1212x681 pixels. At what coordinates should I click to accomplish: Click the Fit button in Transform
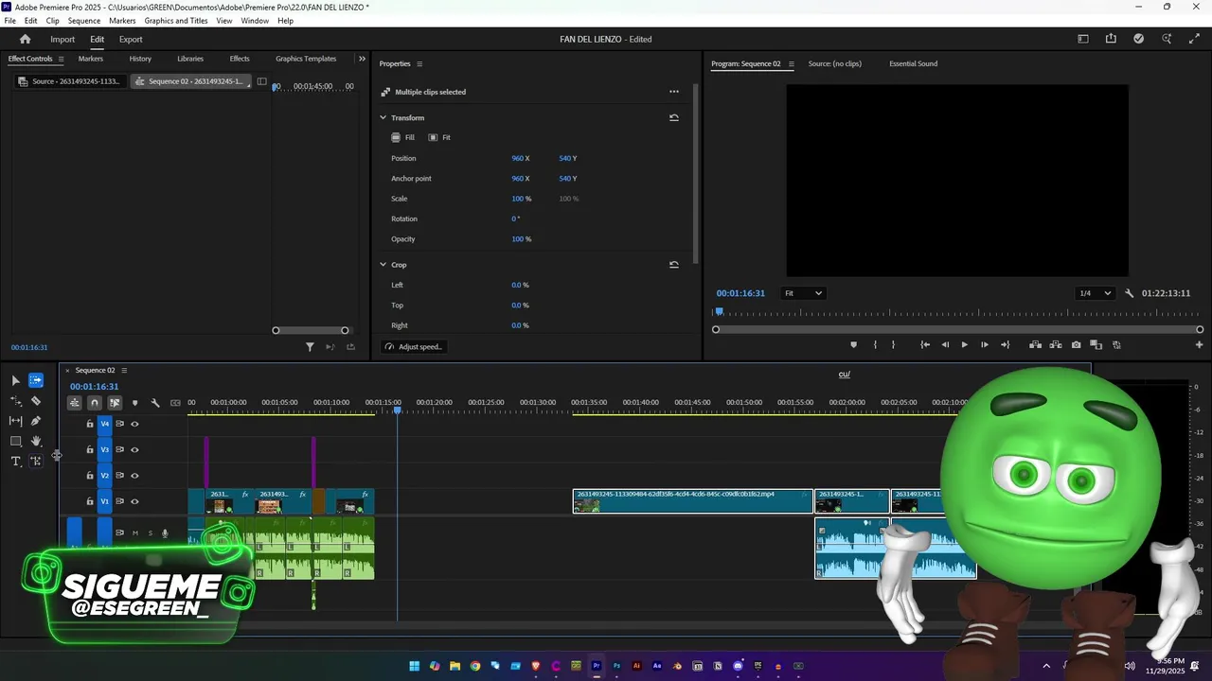pyautogui.click(x=439, y=138)
